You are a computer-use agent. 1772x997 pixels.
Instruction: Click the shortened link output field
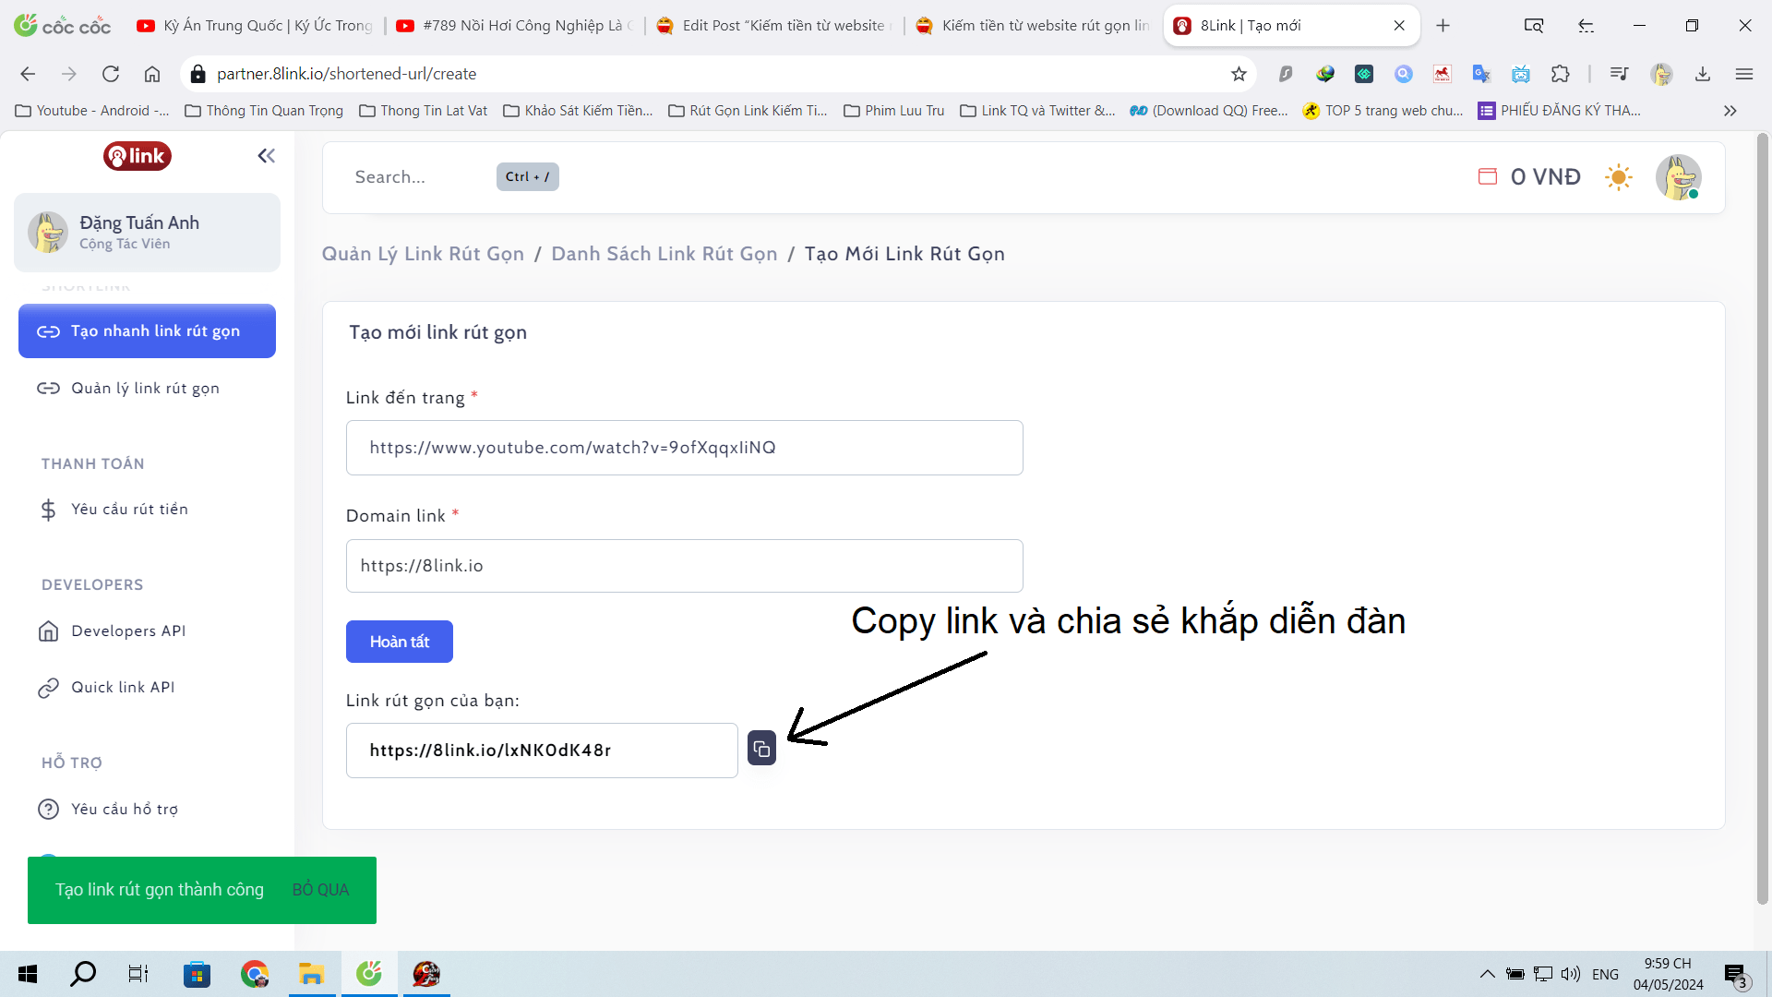pos(542,751)
